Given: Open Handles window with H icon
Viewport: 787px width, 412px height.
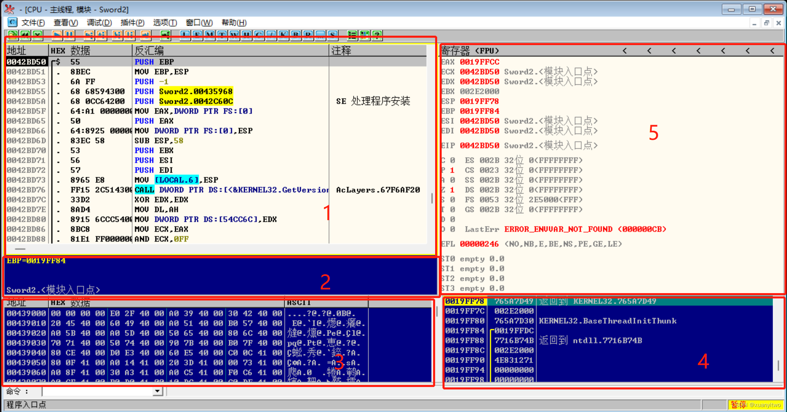Looking at the screenshot, I should pyautogui.click(x=247, y=35).
